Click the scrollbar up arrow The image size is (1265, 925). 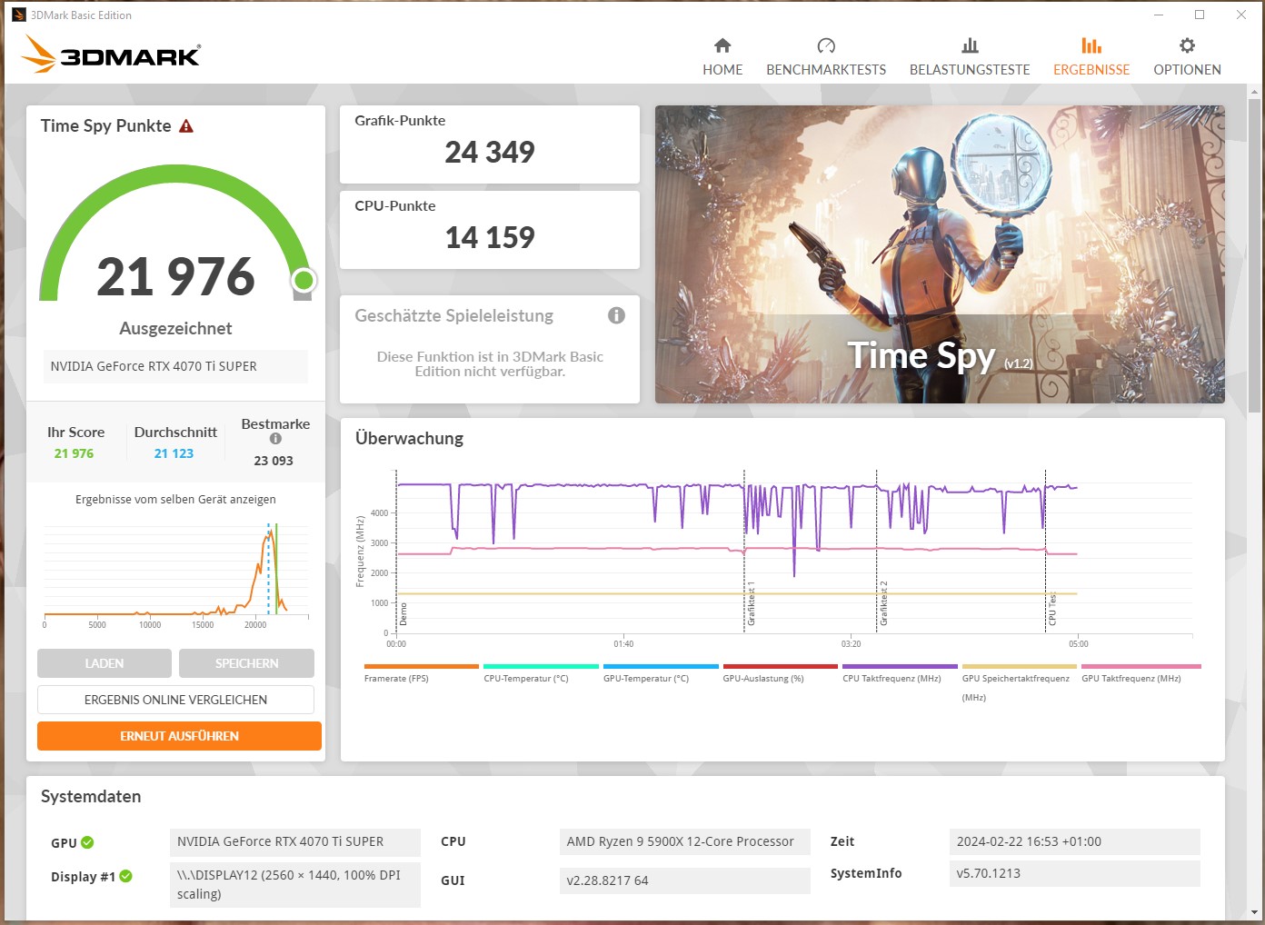tap(1255, 92)
